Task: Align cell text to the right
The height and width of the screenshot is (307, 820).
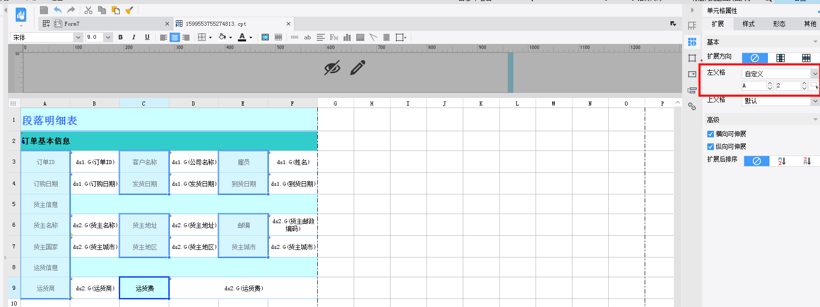Action: 186,37
